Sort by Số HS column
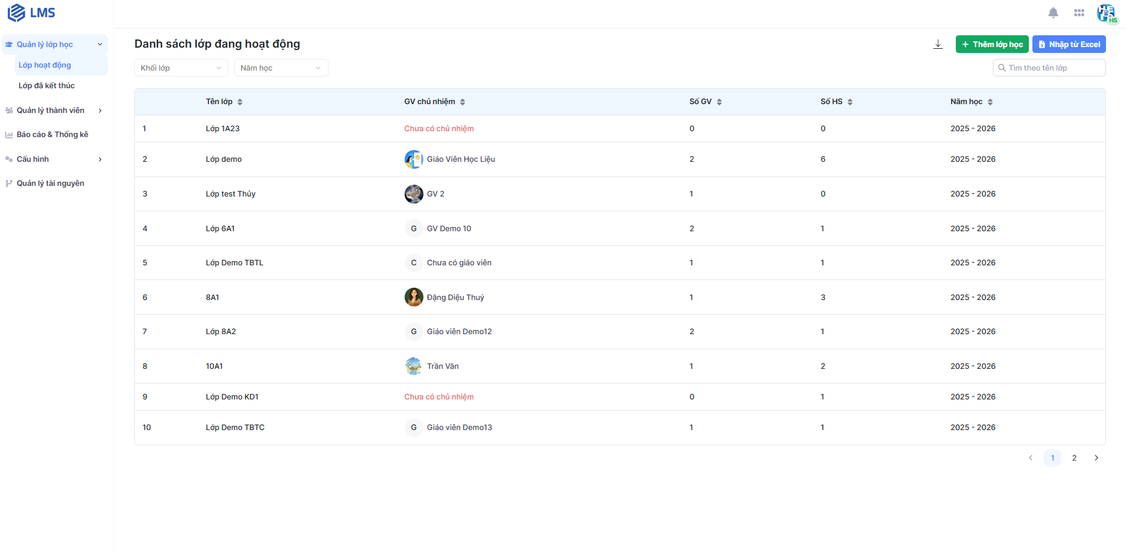The width and height of the screenshot is (1126, 553). pyautogui.click(x=850, y=102)
